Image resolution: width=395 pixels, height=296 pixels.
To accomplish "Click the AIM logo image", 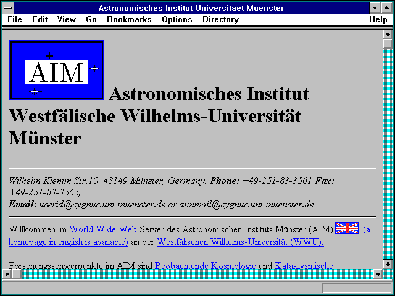I will pos(56,70).
